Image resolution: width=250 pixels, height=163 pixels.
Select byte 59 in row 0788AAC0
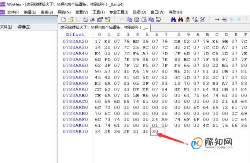(107, 102)
